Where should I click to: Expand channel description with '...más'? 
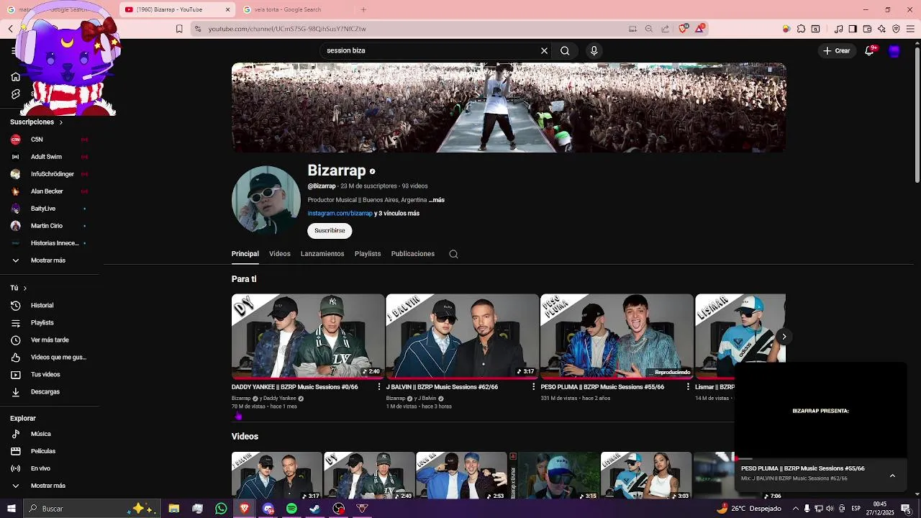437,200
